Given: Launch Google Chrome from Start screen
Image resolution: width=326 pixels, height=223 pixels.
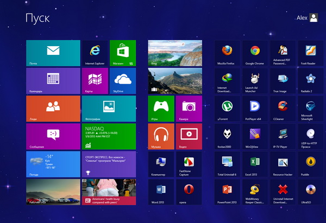Looking at the screenshot, I should 255,53.
